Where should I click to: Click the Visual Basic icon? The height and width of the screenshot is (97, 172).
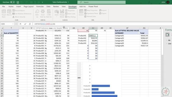(x=3, y=13)
